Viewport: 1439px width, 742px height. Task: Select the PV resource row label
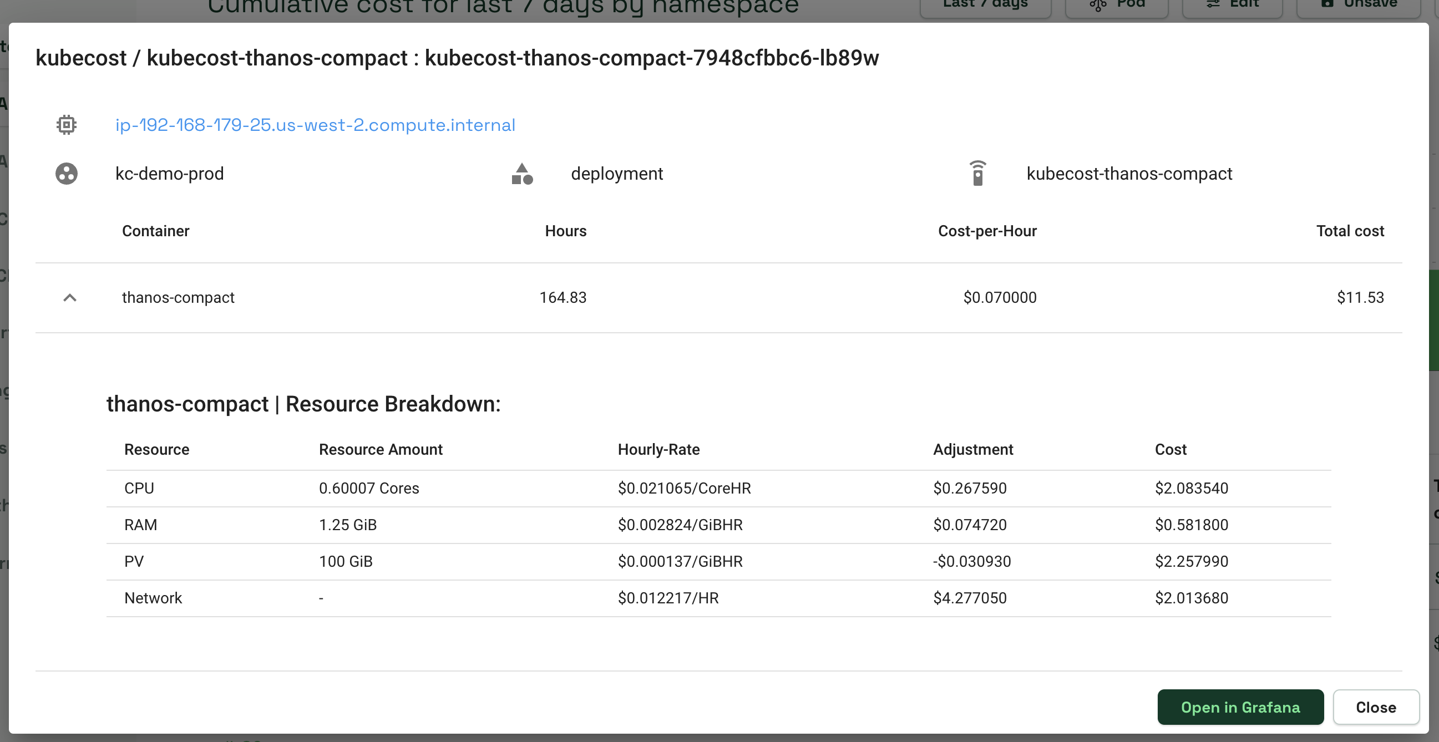coord(134,562)
